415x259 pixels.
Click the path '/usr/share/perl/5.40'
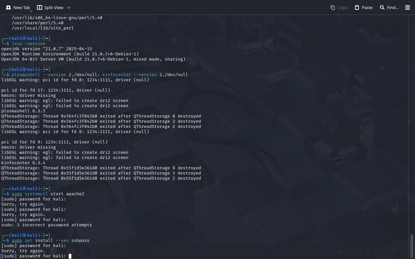(x=38, y=23)
